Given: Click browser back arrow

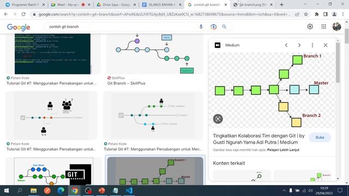Looking at the screenshot, I should [x=6, y=14].
